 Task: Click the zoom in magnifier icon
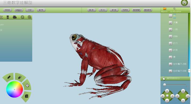click(x=29, y=17)
